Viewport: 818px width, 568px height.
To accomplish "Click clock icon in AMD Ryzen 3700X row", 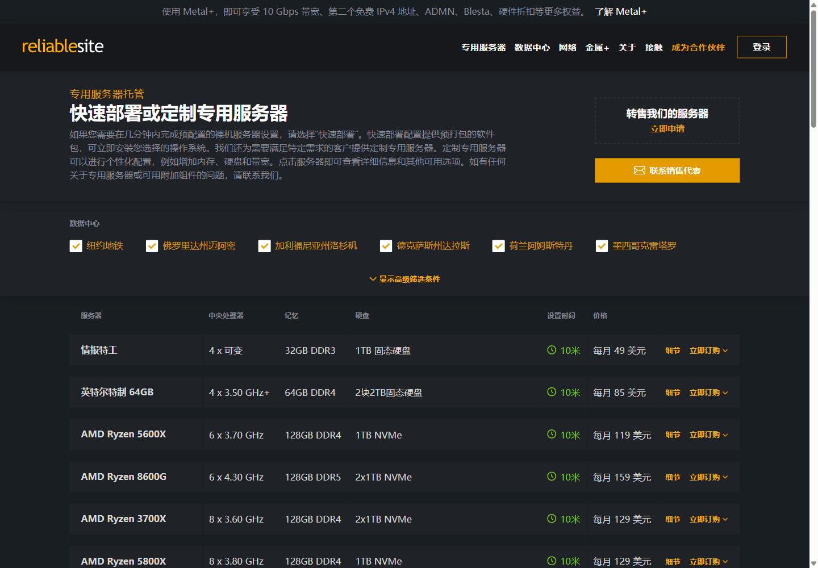I will pos(551,519).
